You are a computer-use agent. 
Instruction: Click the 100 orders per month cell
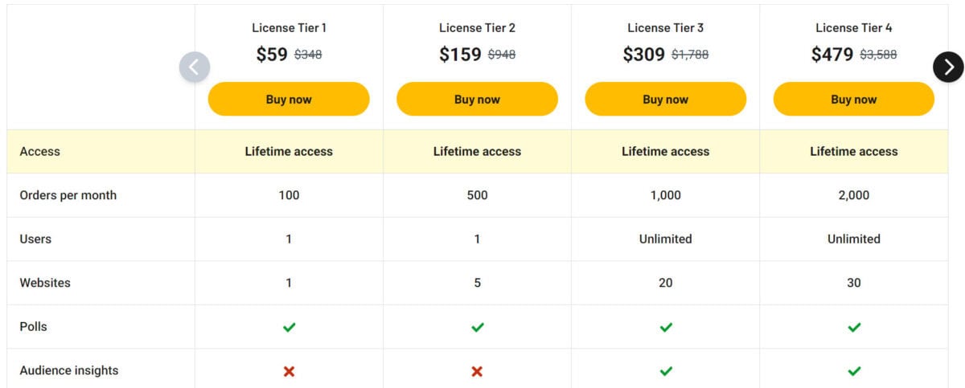pos(289,195)
